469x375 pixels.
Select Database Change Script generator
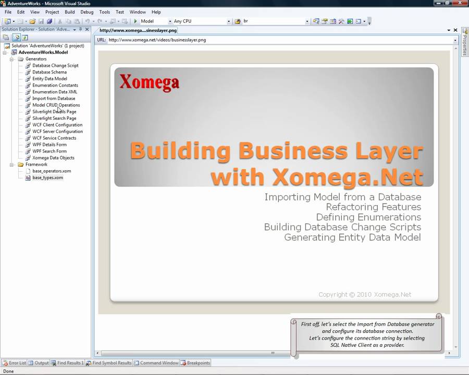55,66
